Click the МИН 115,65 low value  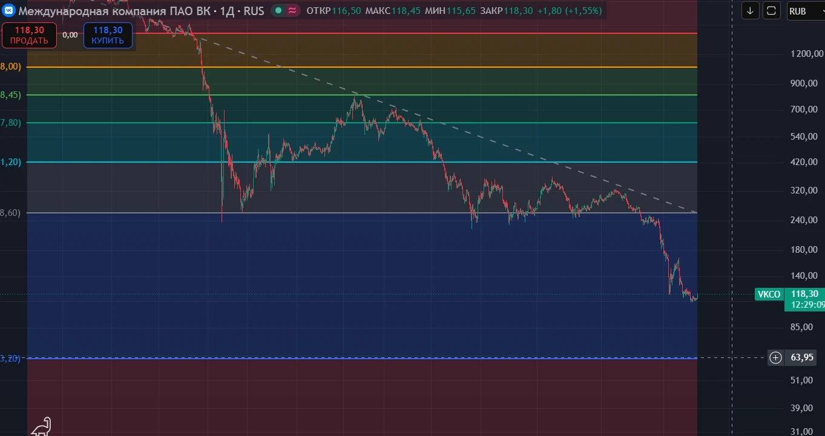pyautogui.click(x=450, y=10)
